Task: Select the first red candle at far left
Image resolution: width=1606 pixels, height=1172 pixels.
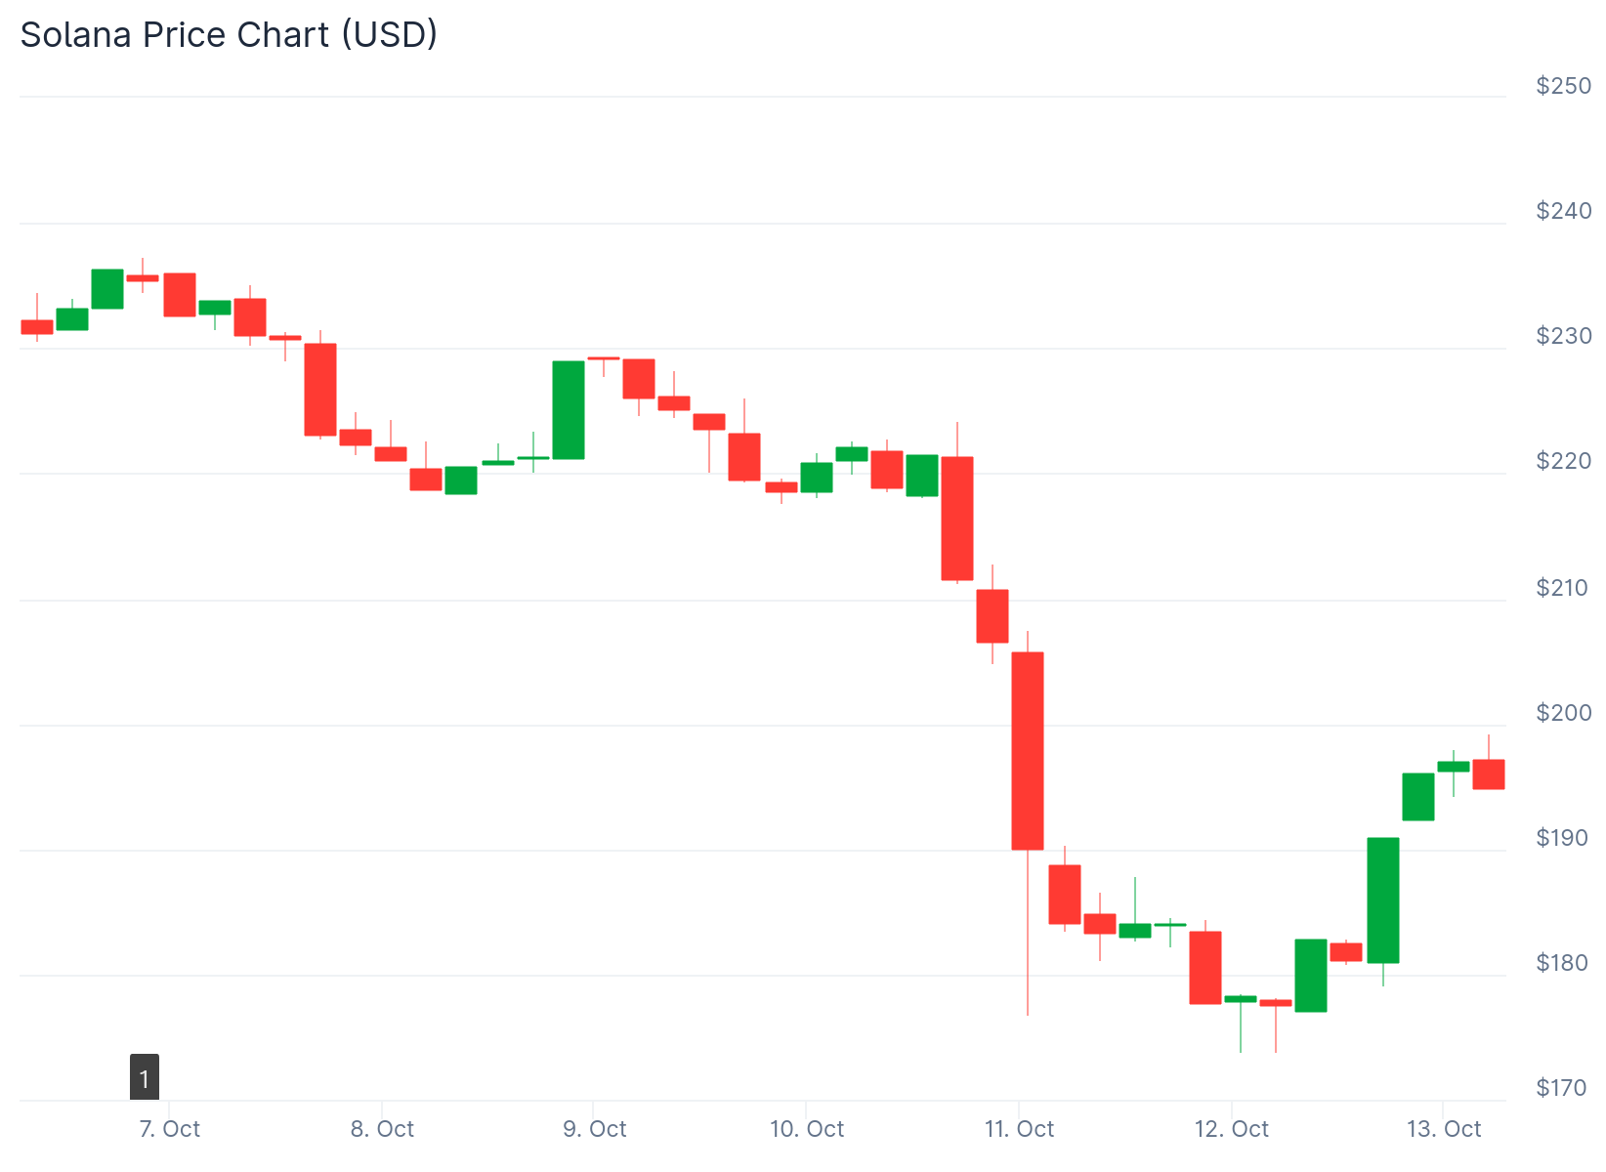Action: (37, 327)
